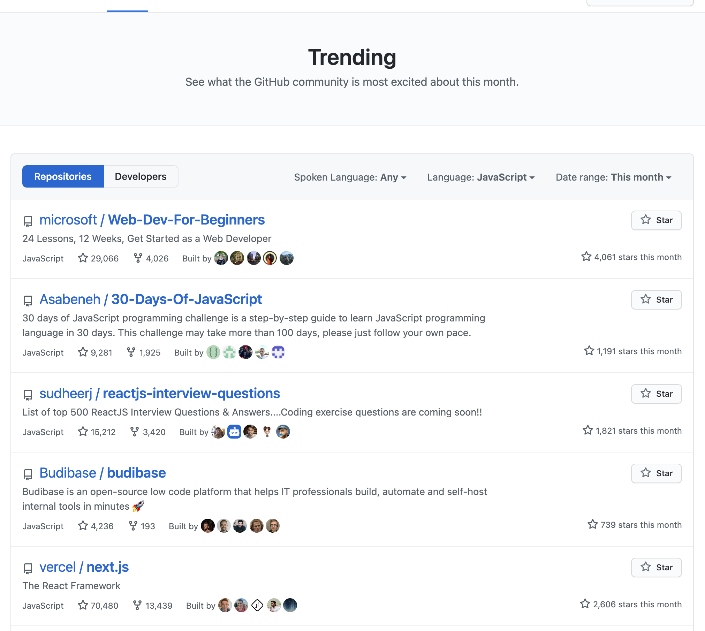Click fork count icon for 30-Days-Of-JavaScript
Screen dimensions: 705x631
pyautogui.click(x=131, y=352)
